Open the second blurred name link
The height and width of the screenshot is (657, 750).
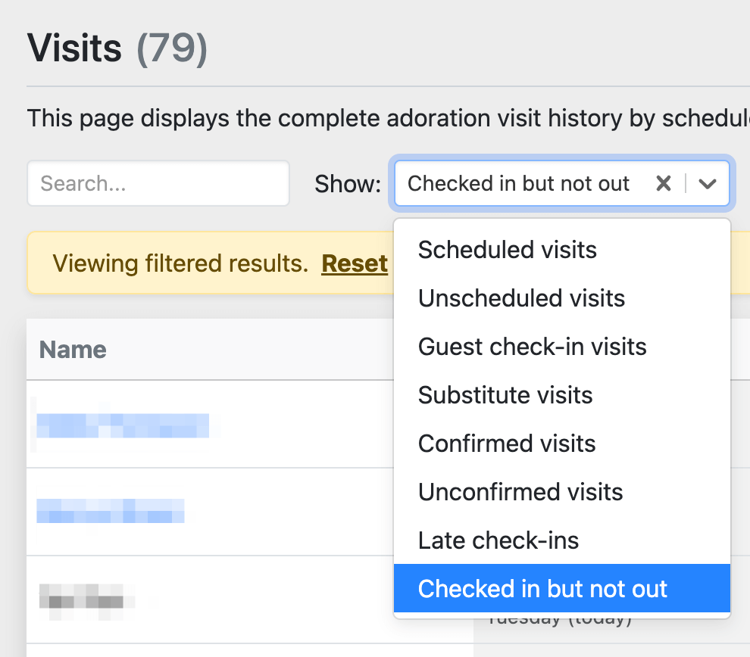tap(111, 510)
